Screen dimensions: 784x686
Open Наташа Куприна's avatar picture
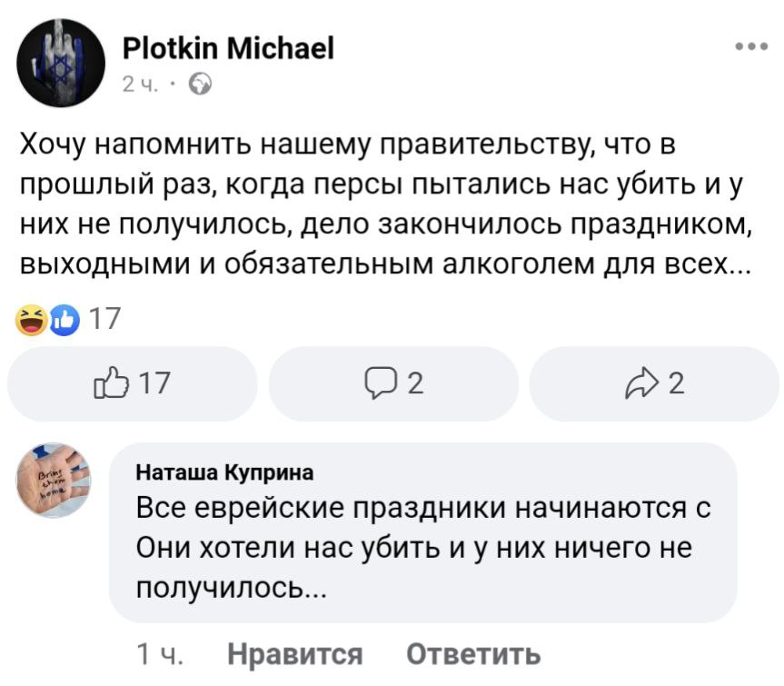coord(54,480)
